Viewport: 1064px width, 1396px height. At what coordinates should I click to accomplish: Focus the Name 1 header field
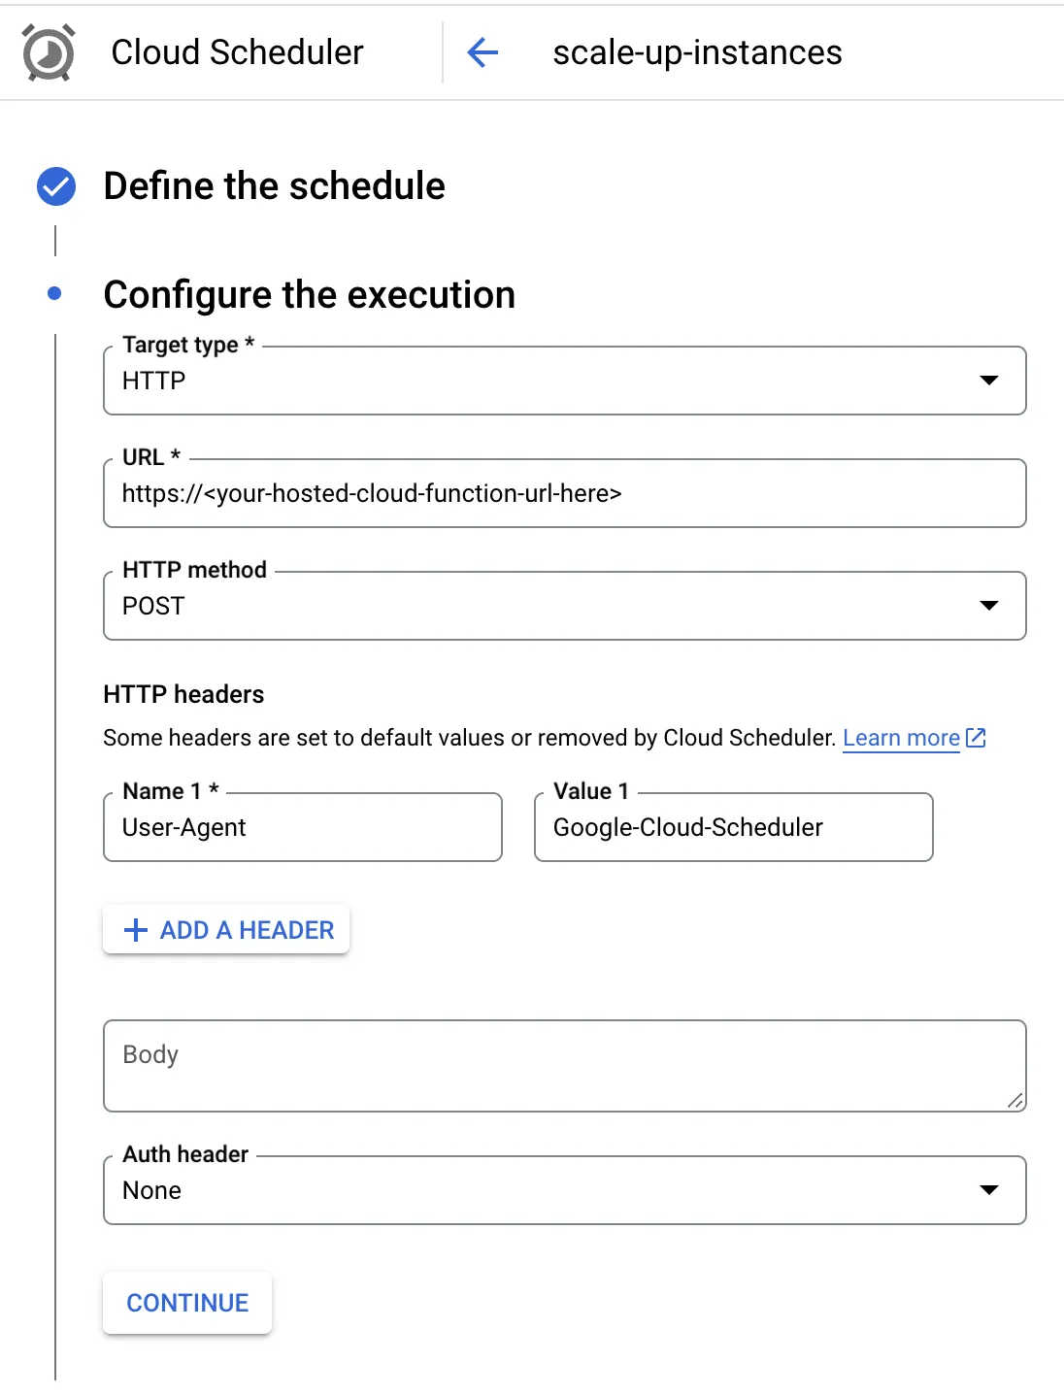pyautogui.click(x=303, y=827)
